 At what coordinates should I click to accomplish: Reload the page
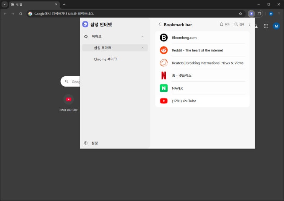21,14
